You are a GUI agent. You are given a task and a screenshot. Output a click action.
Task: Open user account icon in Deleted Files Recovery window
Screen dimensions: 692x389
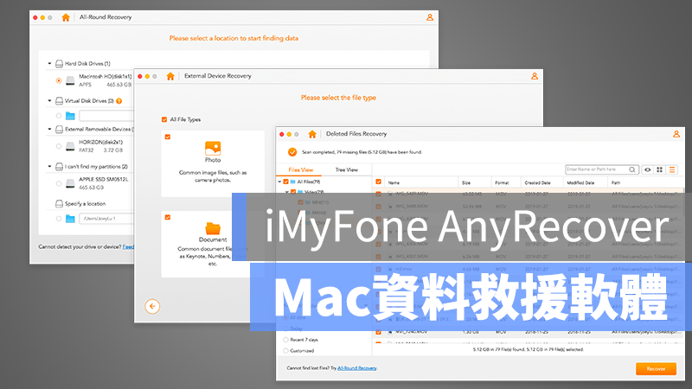tap(676, 134)
